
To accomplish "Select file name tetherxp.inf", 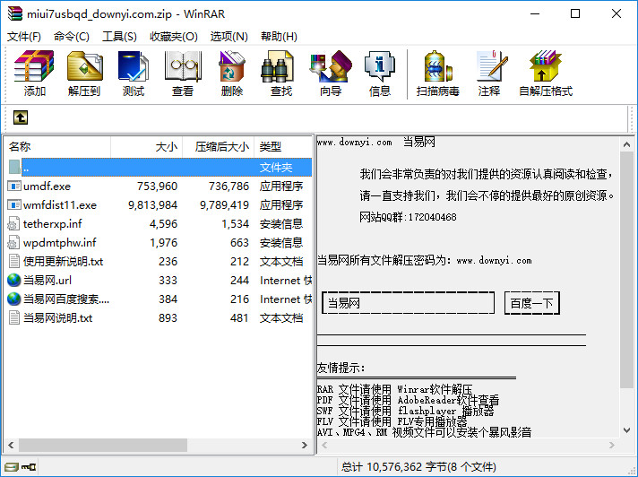I will pyautogui.click(x=53, y=224).
